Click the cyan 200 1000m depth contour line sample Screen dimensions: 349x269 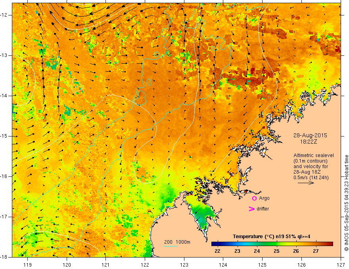(x=171, y=246)
